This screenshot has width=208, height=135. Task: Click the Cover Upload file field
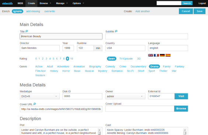click(140, 109)
